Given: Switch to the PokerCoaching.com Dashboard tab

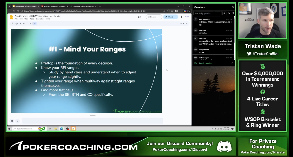Looking at the screenshot, I should (x=83, y=6).
